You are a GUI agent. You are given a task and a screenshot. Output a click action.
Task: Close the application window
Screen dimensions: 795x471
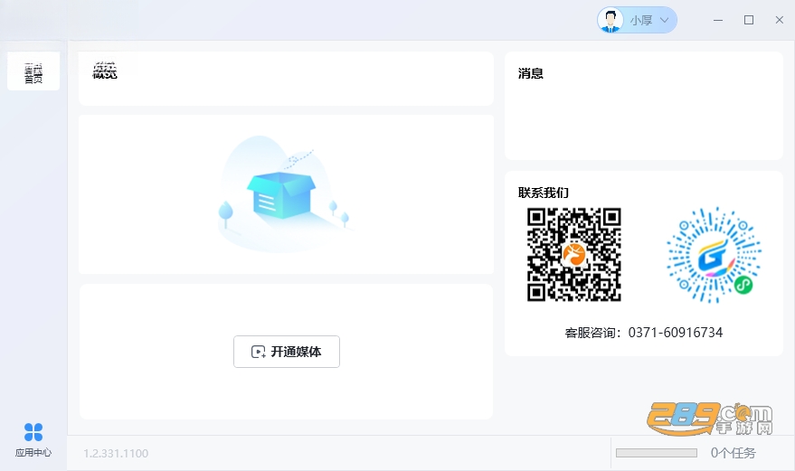coord(780,20)
